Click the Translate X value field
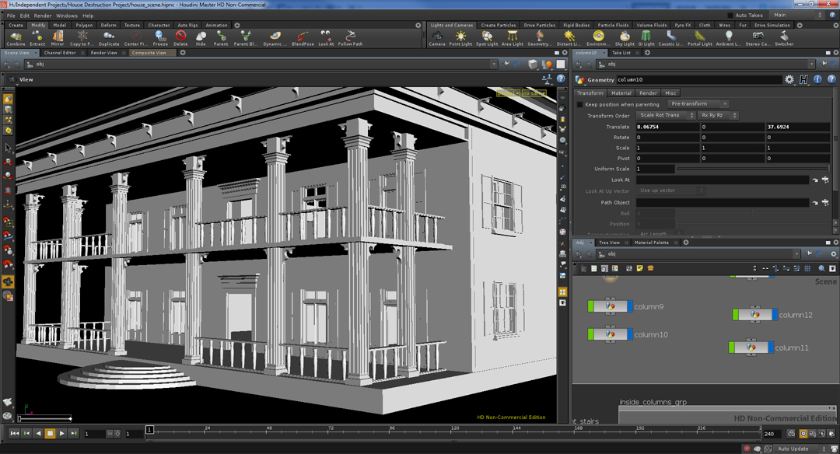Image resolution: width=840 pixels, height=454 pixels. [x=667, y=127]
